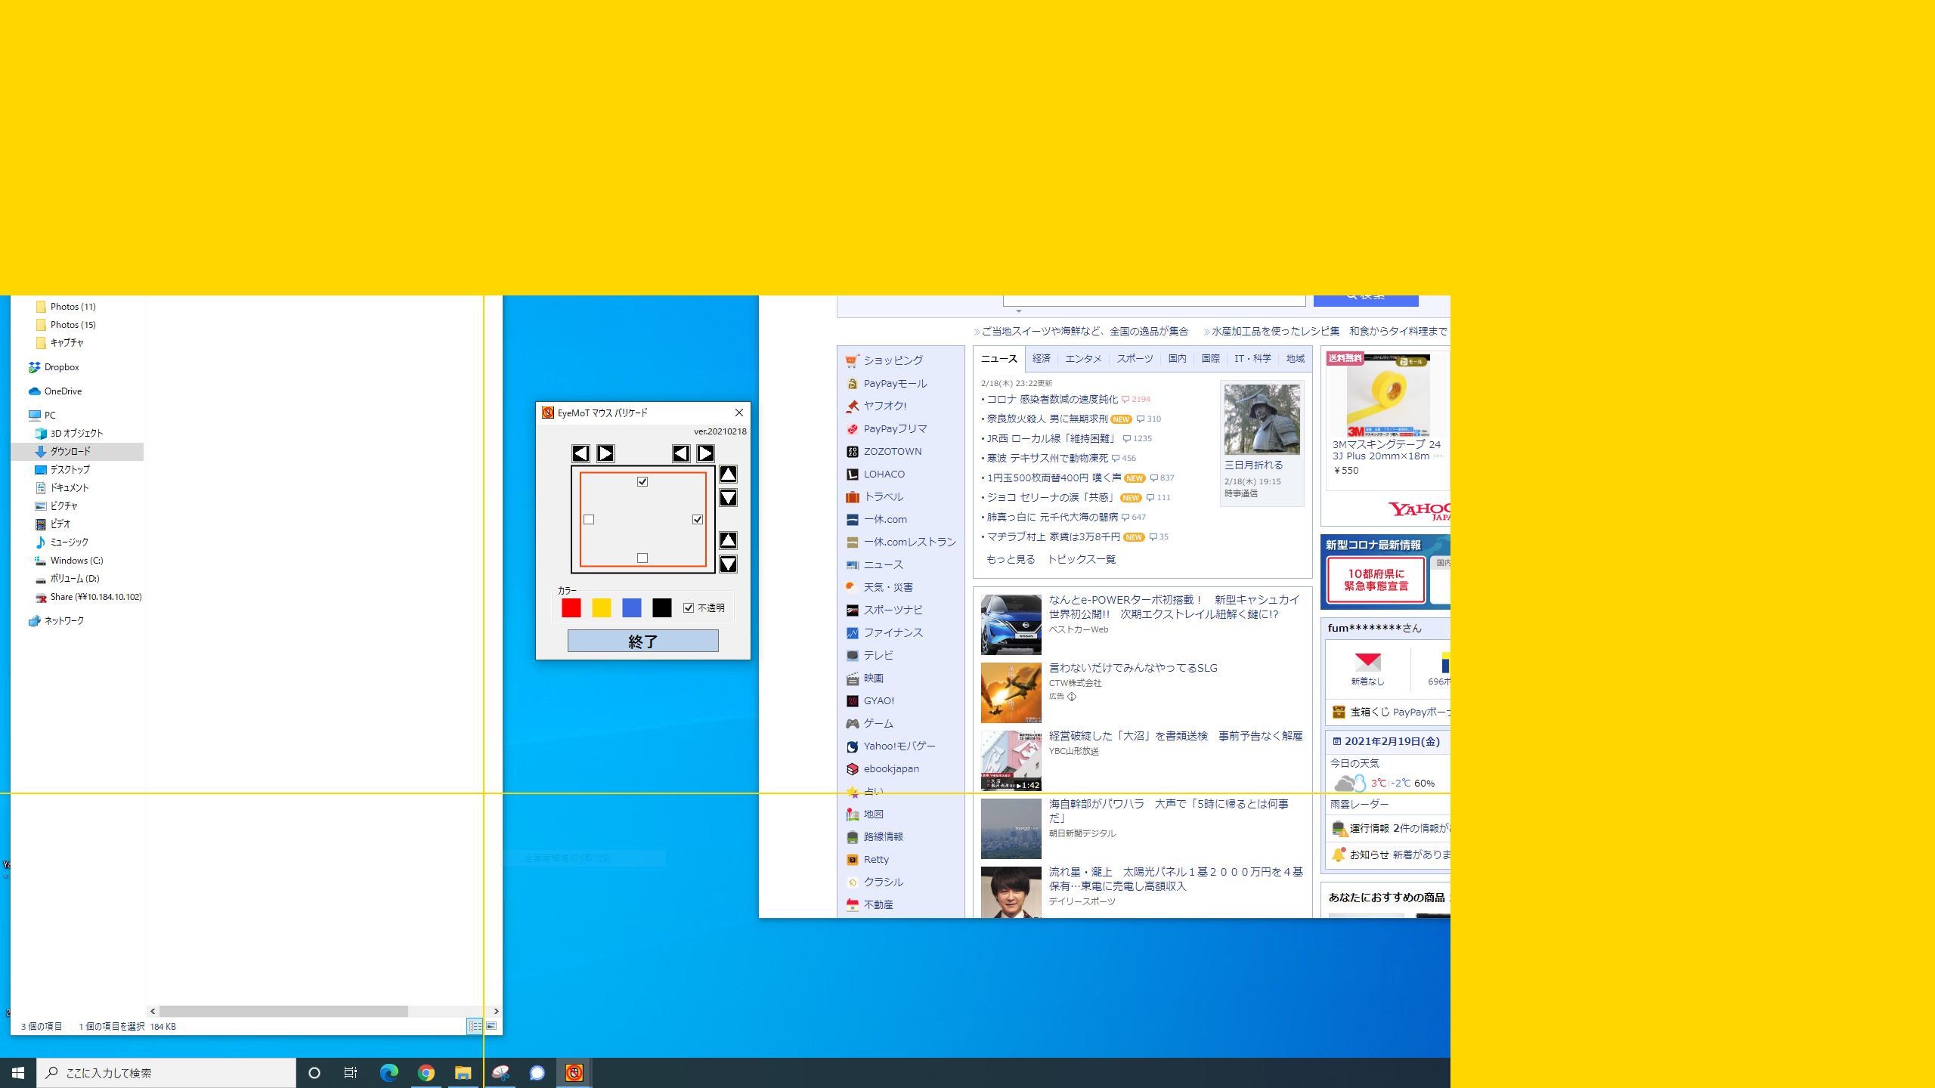Viewport: 1935px width, 1088px height.
Task: Click the taskbar search box
Action: tap(166, 1073)
